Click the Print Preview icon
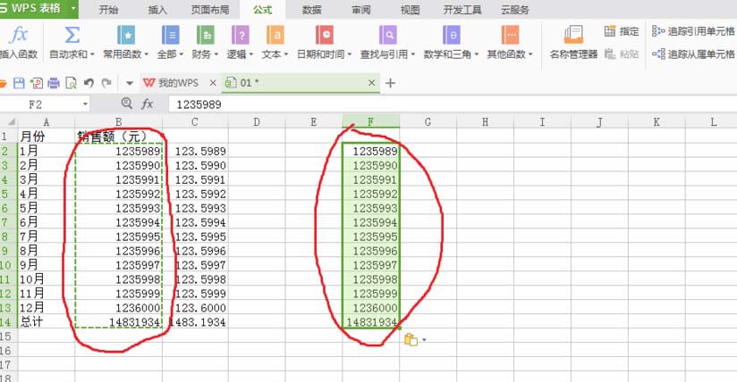 pos(71,83)
